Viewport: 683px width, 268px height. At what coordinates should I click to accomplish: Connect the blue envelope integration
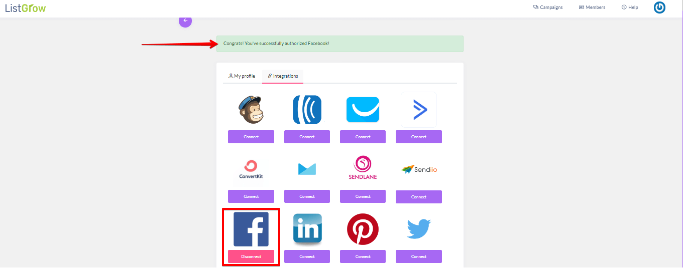click(x=307, y=196)
